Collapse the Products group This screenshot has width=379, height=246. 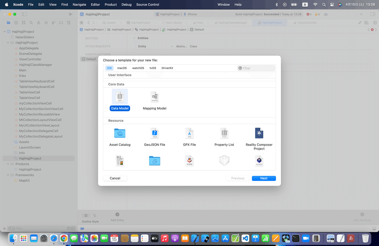[x=8, y=164]
